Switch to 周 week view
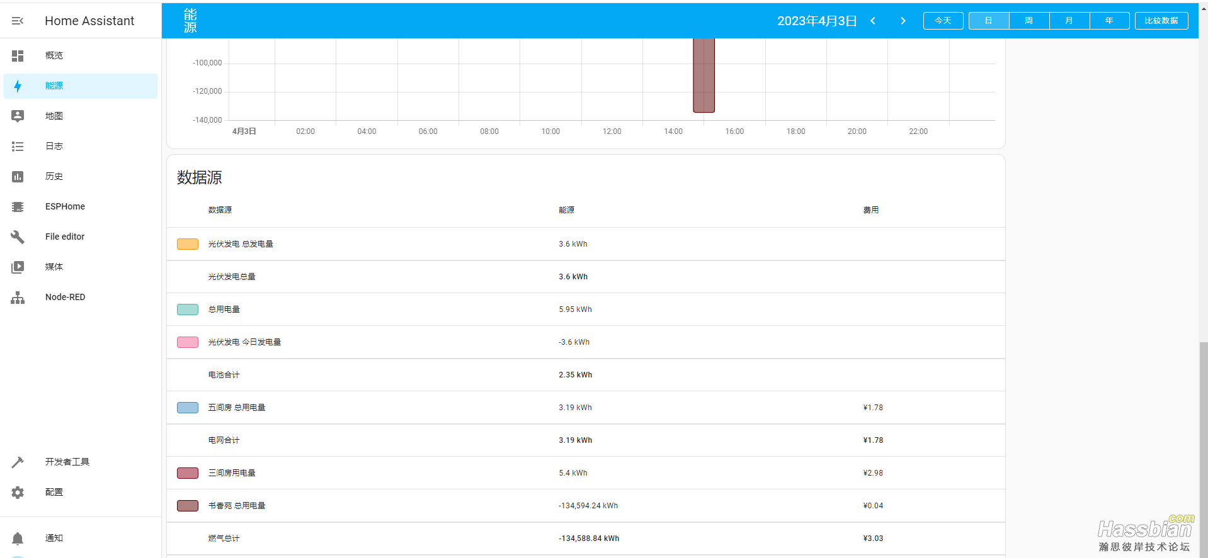The width and height of the screenshot is (1208, 558). 1029,21
